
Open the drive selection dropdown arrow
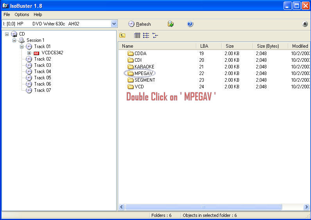point(114,24)
